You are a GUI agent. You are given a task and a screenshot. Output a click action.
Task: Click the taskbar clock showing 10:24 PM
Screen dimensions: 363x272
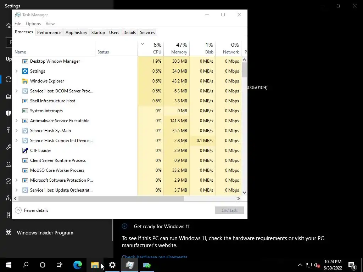[x=333, y=265]
